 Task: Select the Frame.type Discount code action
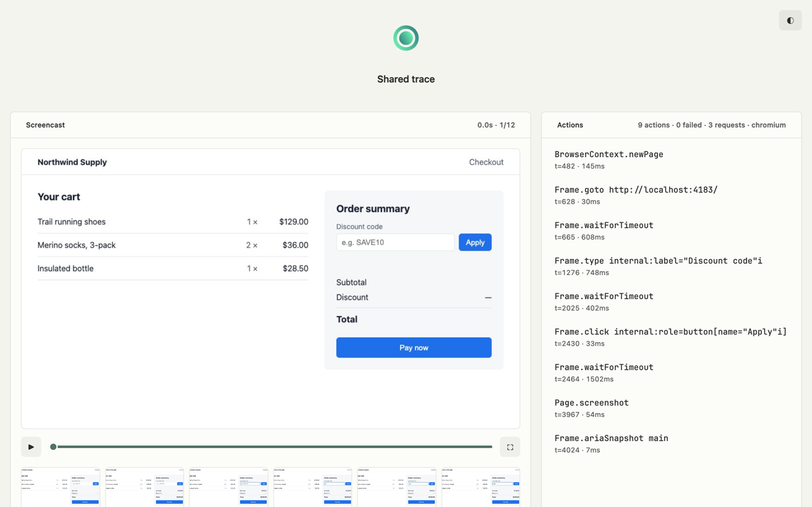671,266
